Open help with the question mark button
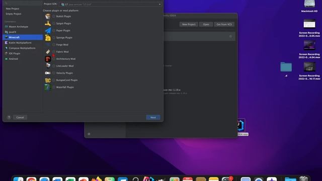Screen dimensions: 322x181 point(9,117)
